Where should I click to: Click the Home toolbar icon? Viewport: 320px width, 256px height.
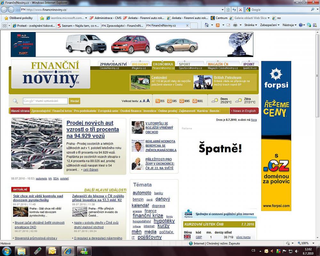pos(207,25)
